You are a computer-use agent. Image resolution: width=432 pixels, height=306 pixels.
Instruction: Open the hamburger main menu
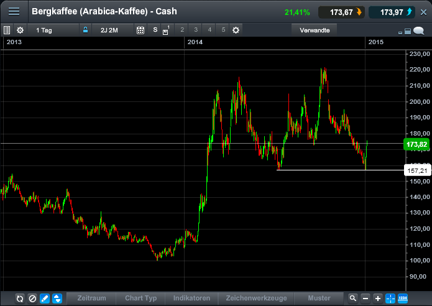click(14, 12)
